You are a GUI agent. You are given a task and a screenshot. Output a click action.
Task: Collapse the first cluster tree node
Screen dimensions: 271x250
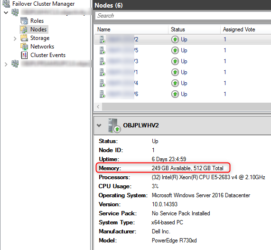tap(6, 12)
